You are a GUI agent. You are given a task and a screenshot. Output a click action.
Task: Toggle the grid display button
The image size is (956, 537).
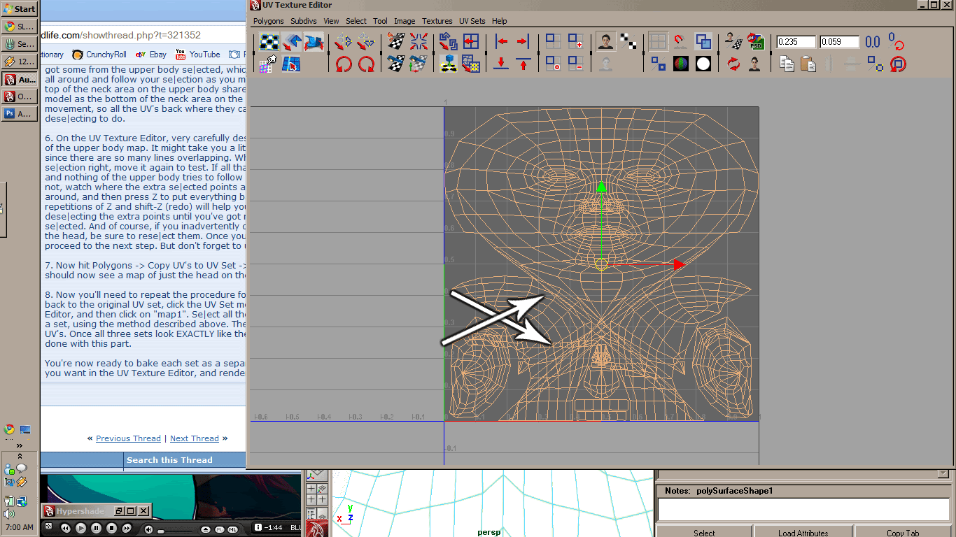pyautogui.click(x=658, y=42)
